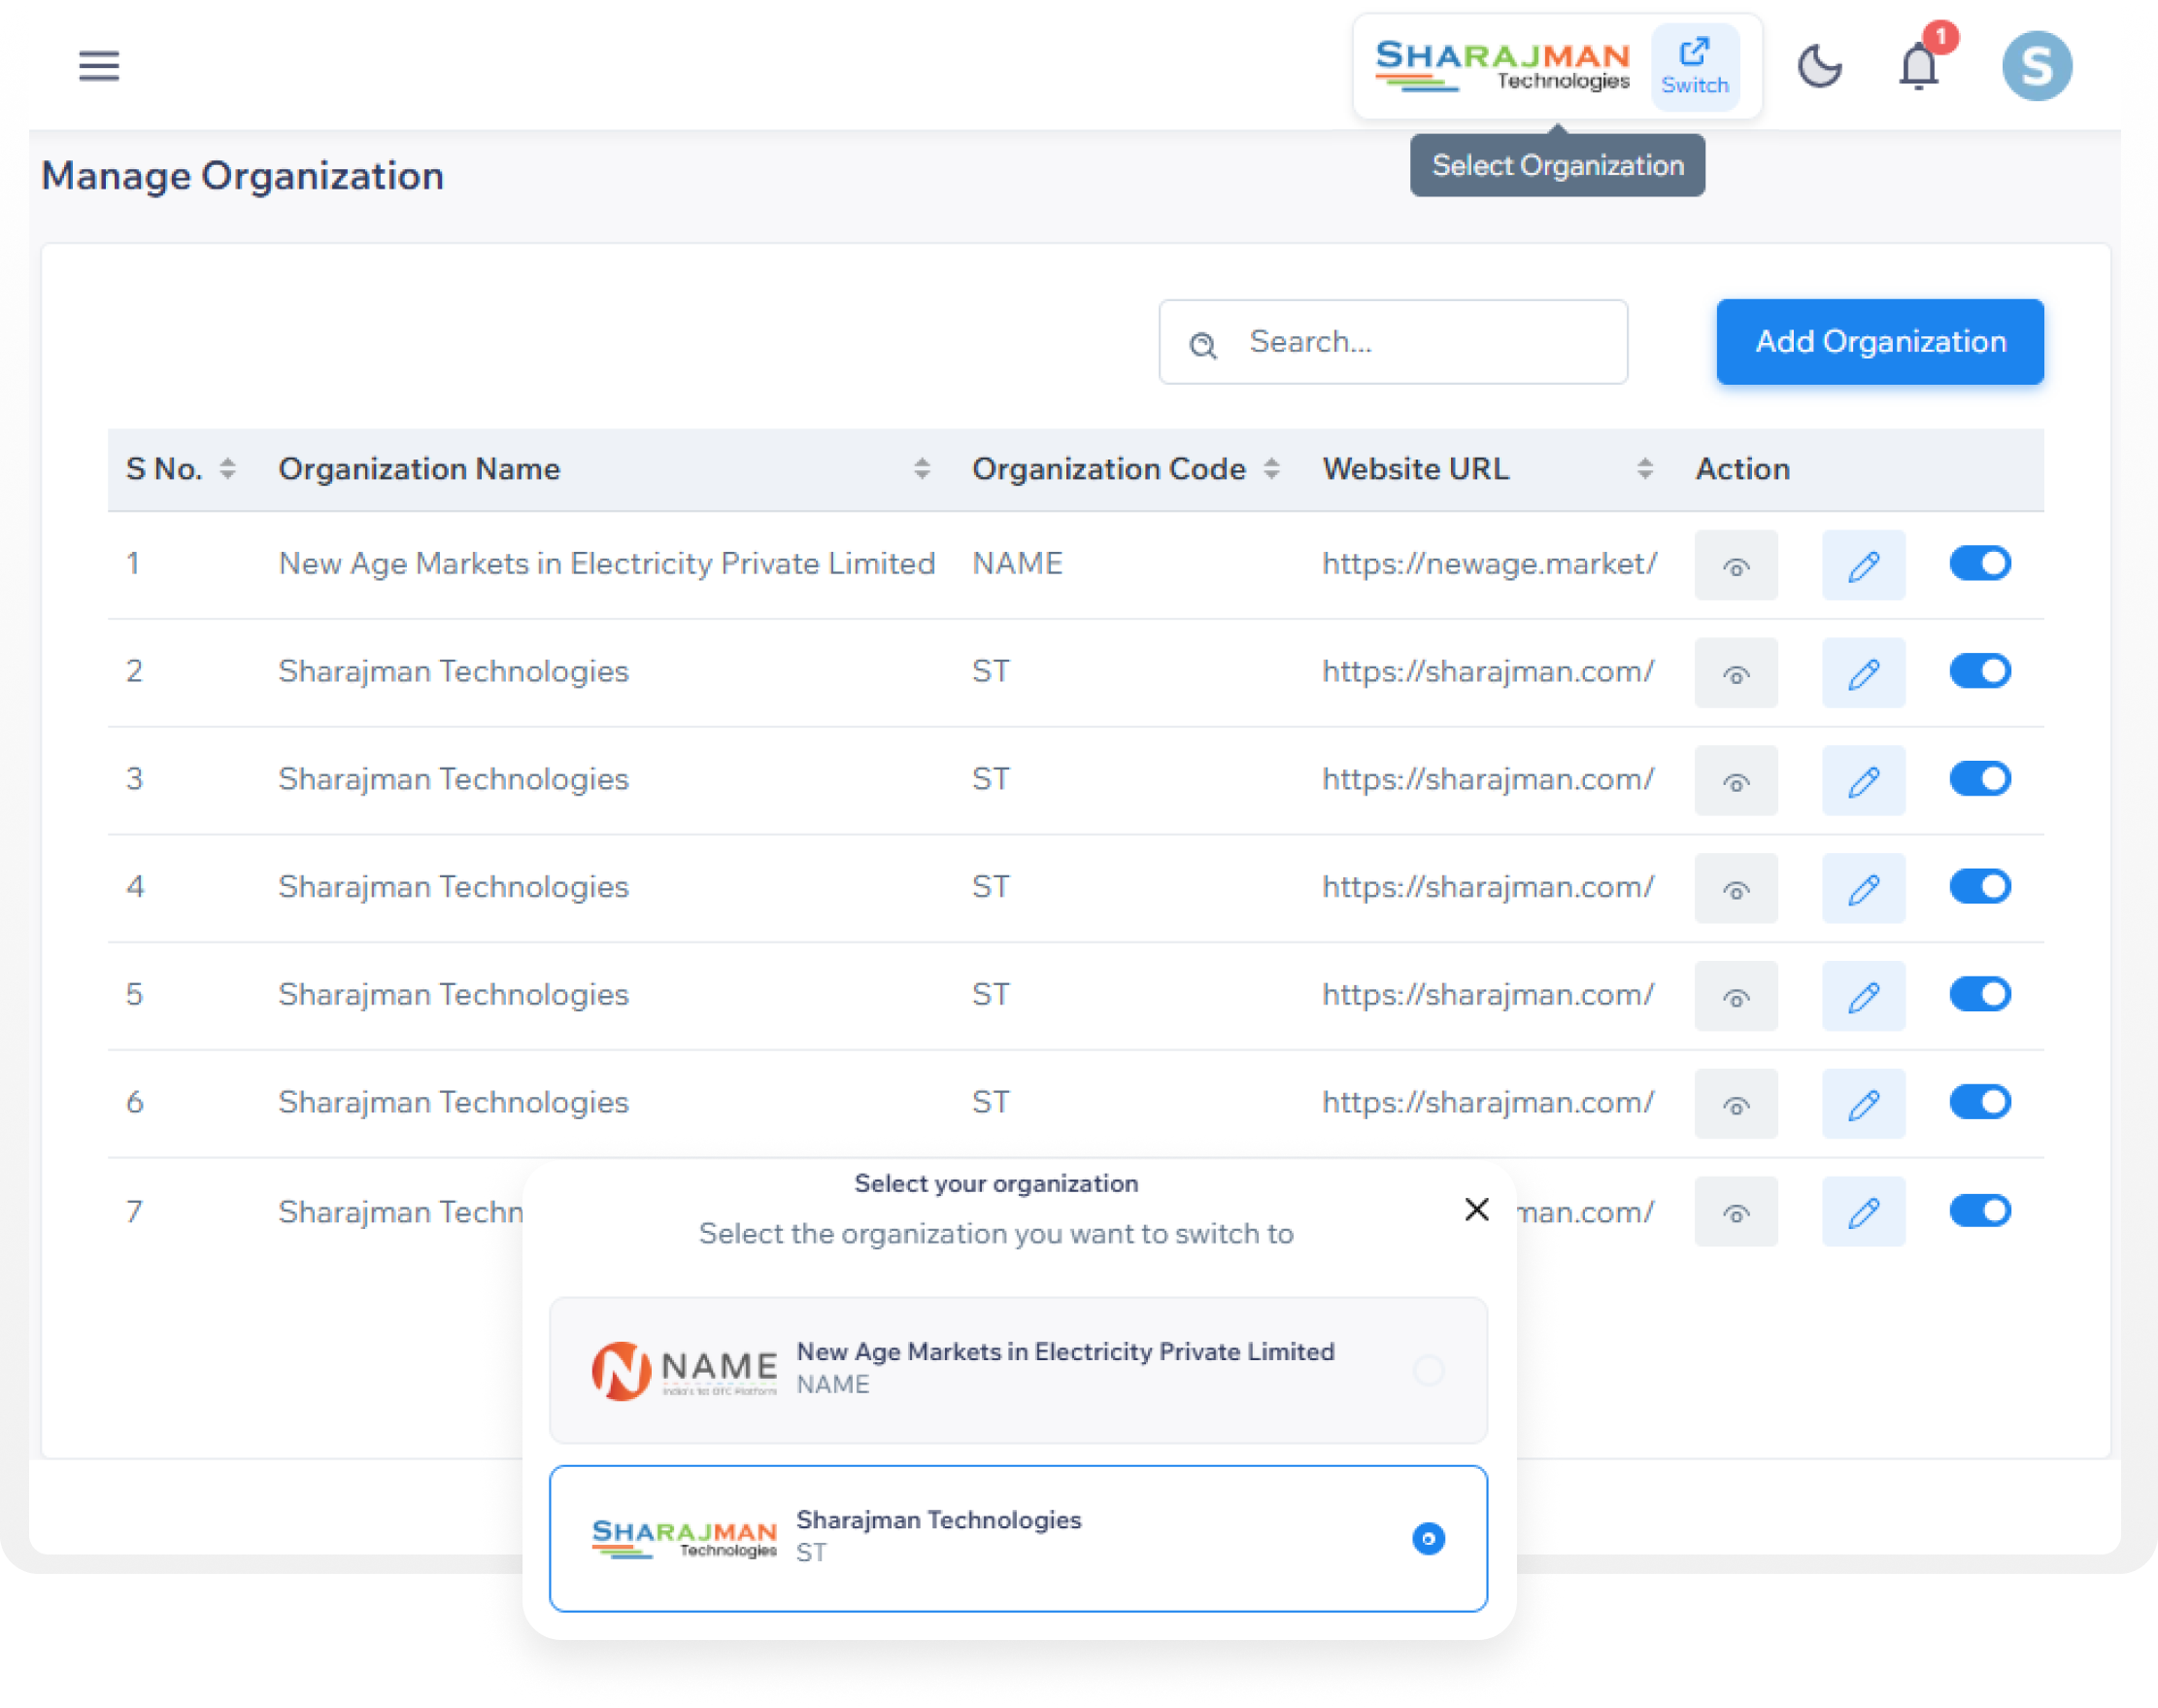
Task: Click the NAME logo in the modal
Action: point(684,1368)
